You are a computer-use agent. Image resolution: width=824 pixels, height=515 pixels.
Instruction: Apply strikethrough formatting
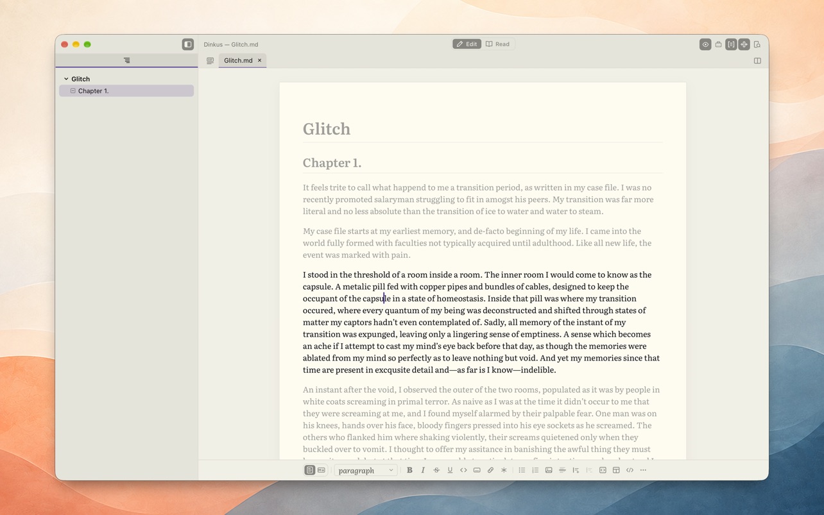(436, 470)
